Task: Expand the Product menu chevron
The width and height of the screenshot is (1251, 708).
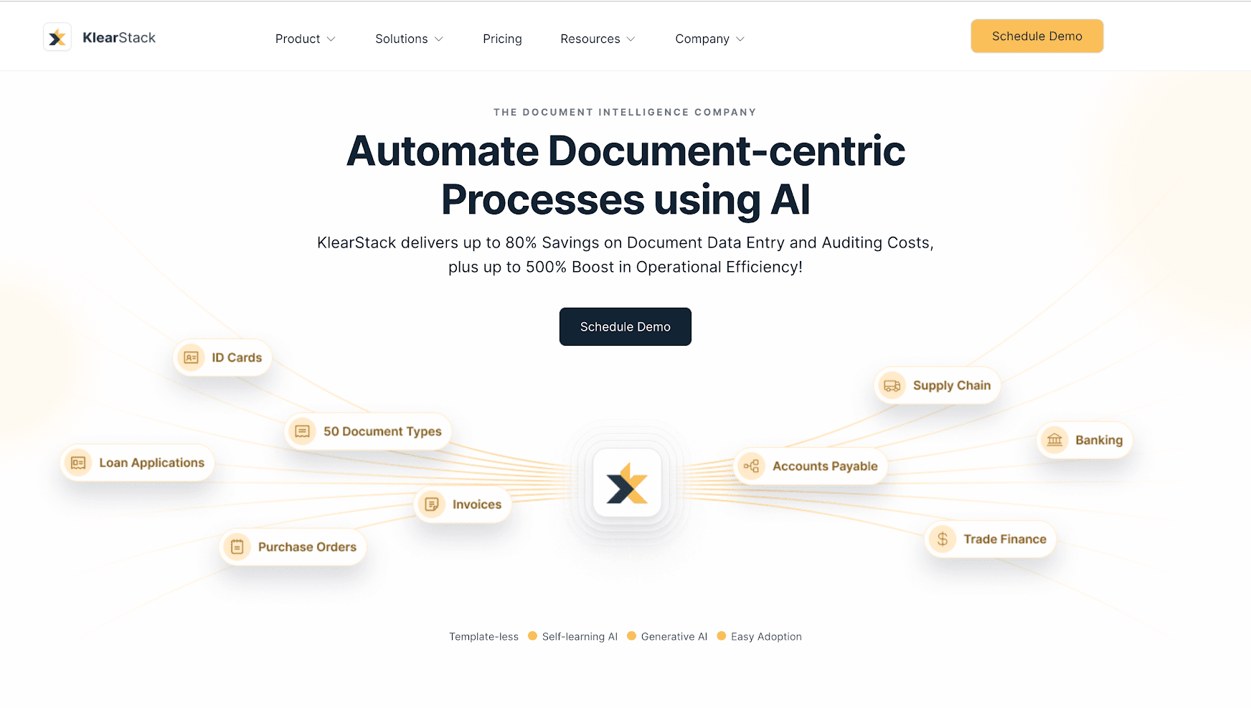Action: (331, 39)
